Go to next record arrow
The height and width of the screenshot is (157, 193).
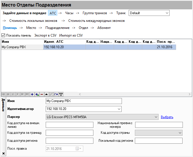(x=18, y=94)
